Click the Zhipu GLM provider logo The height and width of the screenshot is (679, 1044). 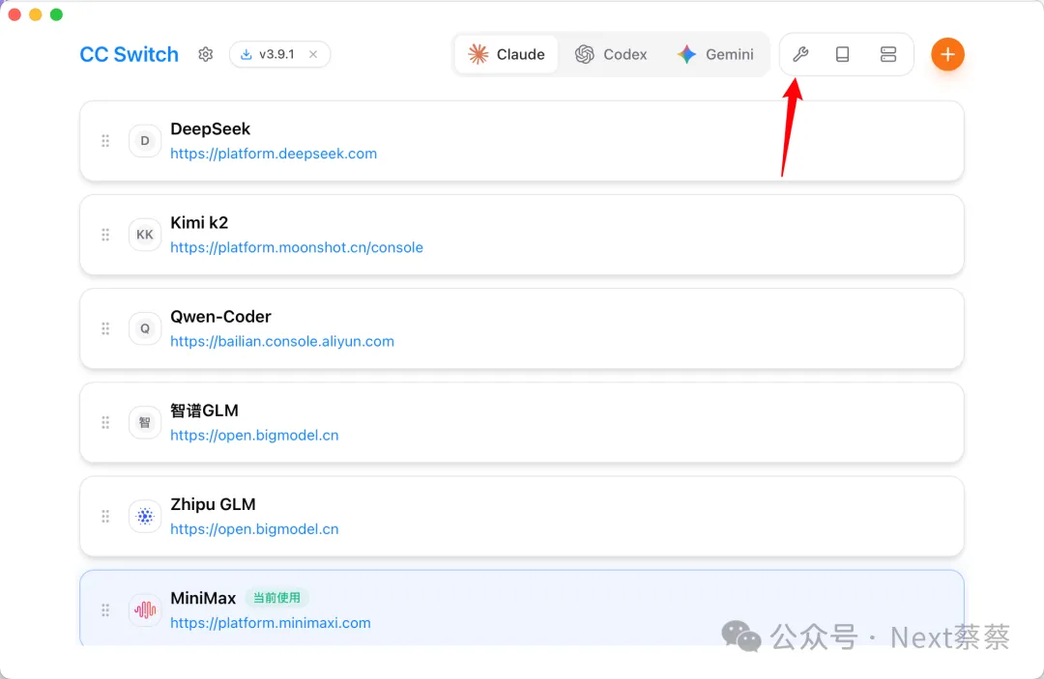[145, 517]
